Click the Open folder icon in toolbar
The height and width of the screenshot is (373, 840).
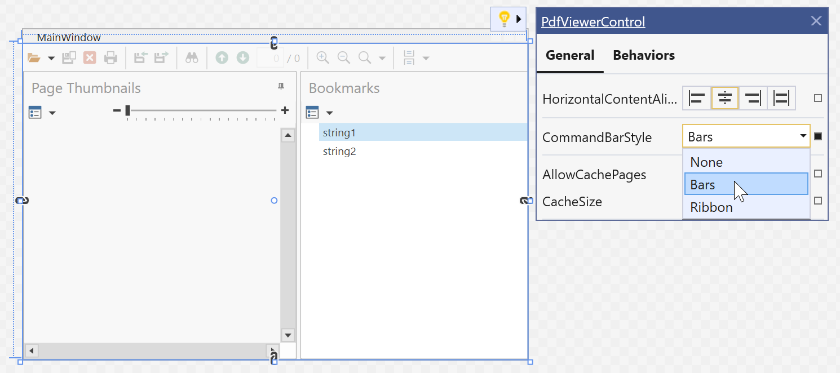(x=34, y=57)
